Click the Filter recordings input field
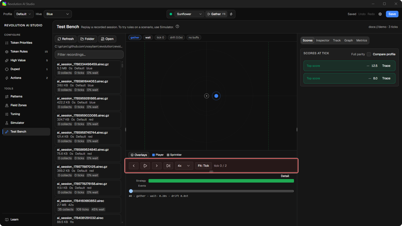Screen dimensions: 402x226 (89, 54)
